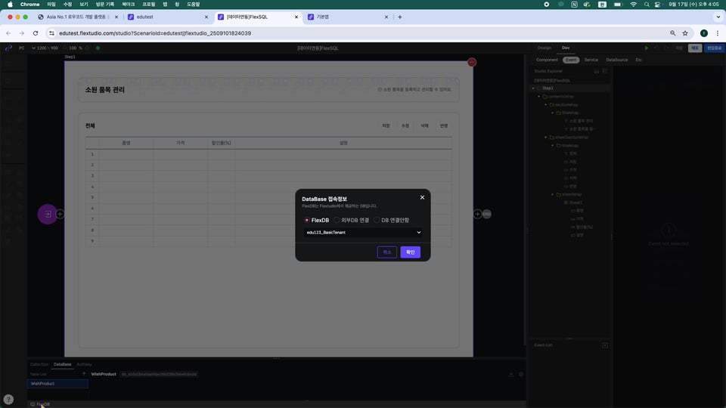This screenshot has width=726, height=408.
Task: Click the 가격 column header
Action: pos(181,143)
